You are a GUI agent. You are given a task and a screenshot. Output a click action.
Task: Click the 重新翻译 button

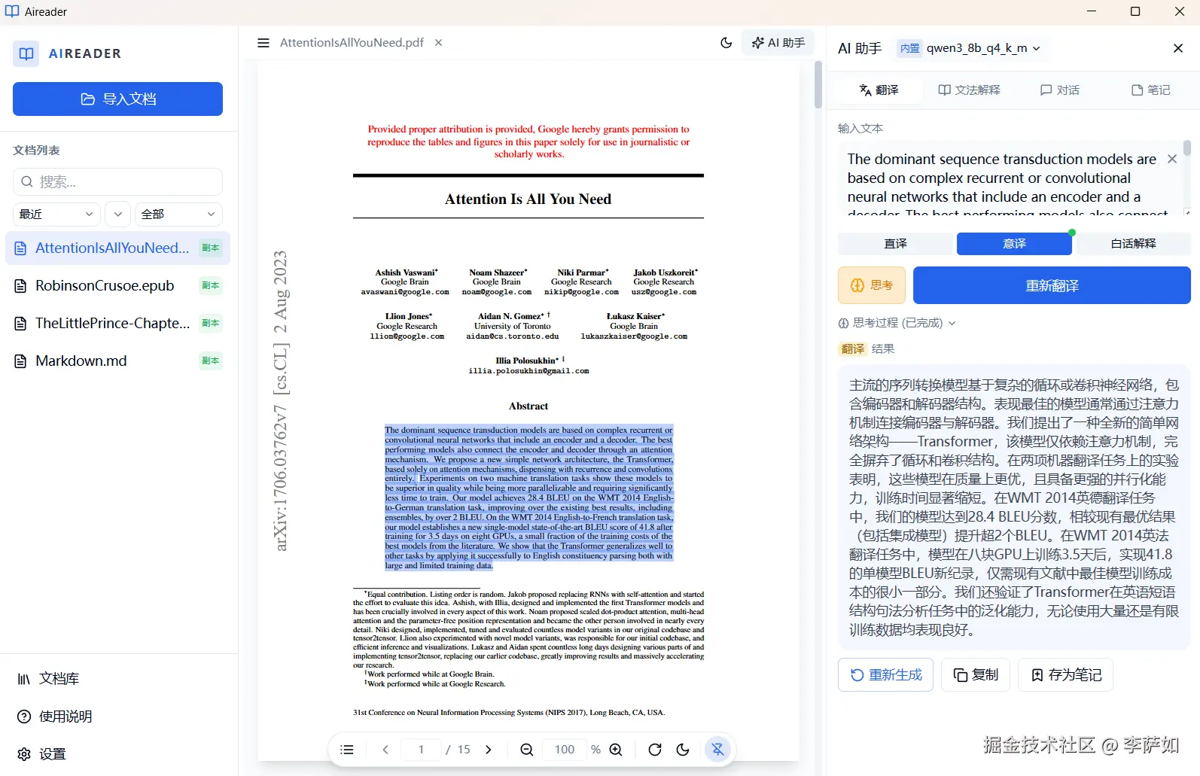pyautogui.click(x=1052, y=285)
